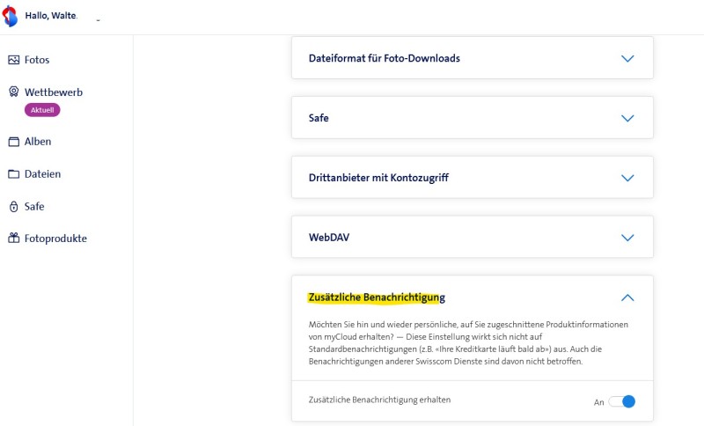This screenshot has height=426, width=704.
Task: Expand the Drittanbieter mit Kontozugriff chevron
Action: 627,178
